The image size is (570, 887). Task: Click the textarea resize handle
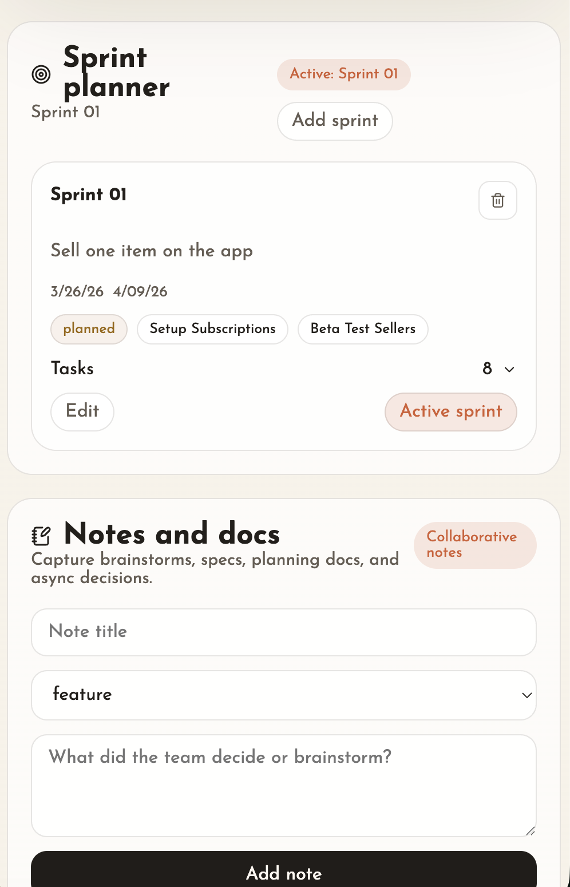tap(531, 831)
